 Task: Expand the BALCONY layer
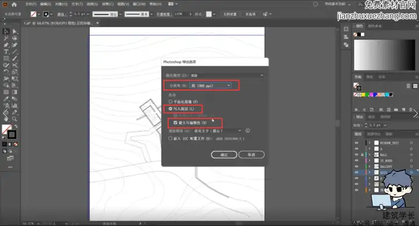(370, 167)
